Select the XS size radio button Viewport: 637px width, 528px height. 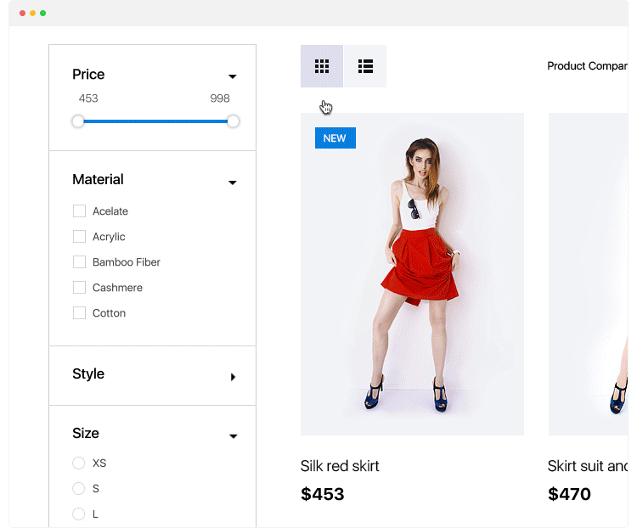point(78,463)
